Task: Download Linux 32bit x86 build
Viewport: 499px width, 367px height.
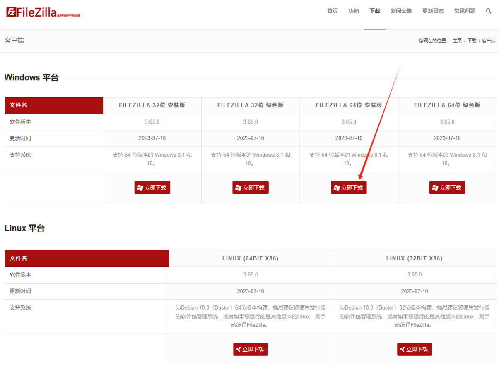Action: tap(415, 349)
